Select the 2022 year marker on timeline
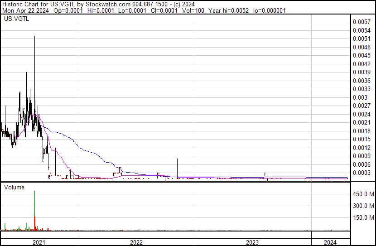 pyautogui.click(x=136, y=242)
